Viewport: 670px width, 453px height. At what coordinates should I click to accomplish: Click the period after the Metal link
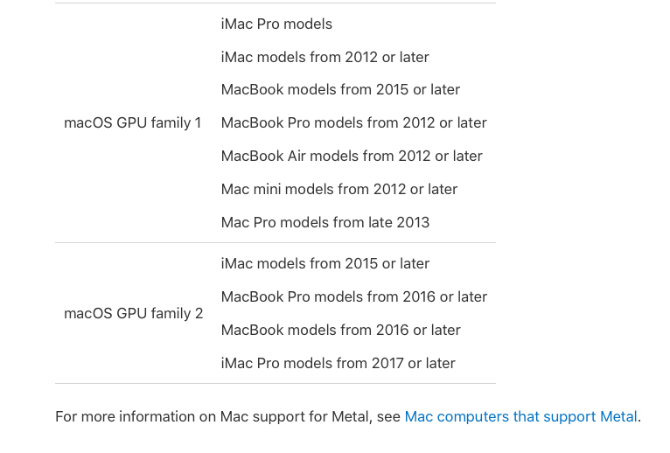coord(639,418)
